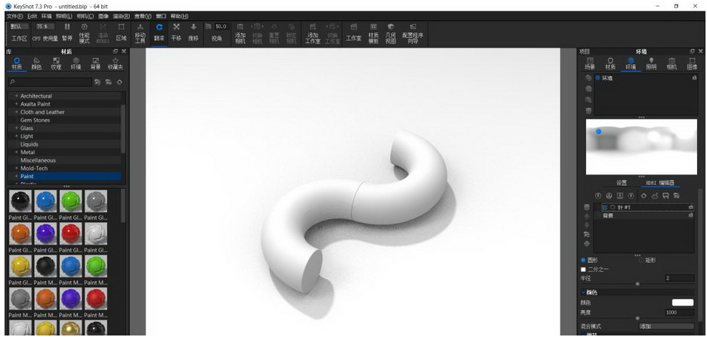Toggle 性能模式 performance mode
707x337 pixels.
click(x=85, y=32)
